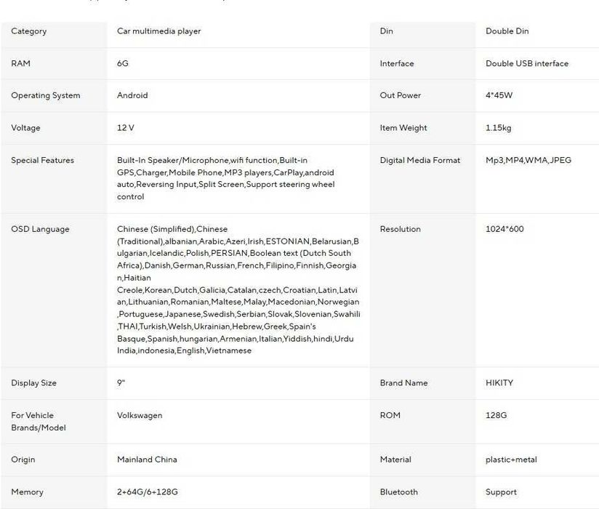Image resolution: width=599 pixels, height=509 pixels.
Task: Click the ROM '128G' value
Action: [496, 415]
